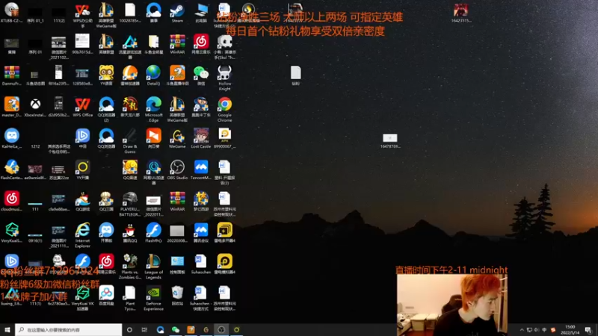This screenshot has width=598, height=336.
Task: Expand the system tray hidden icons chevron
Action: (x=522, y=330)
